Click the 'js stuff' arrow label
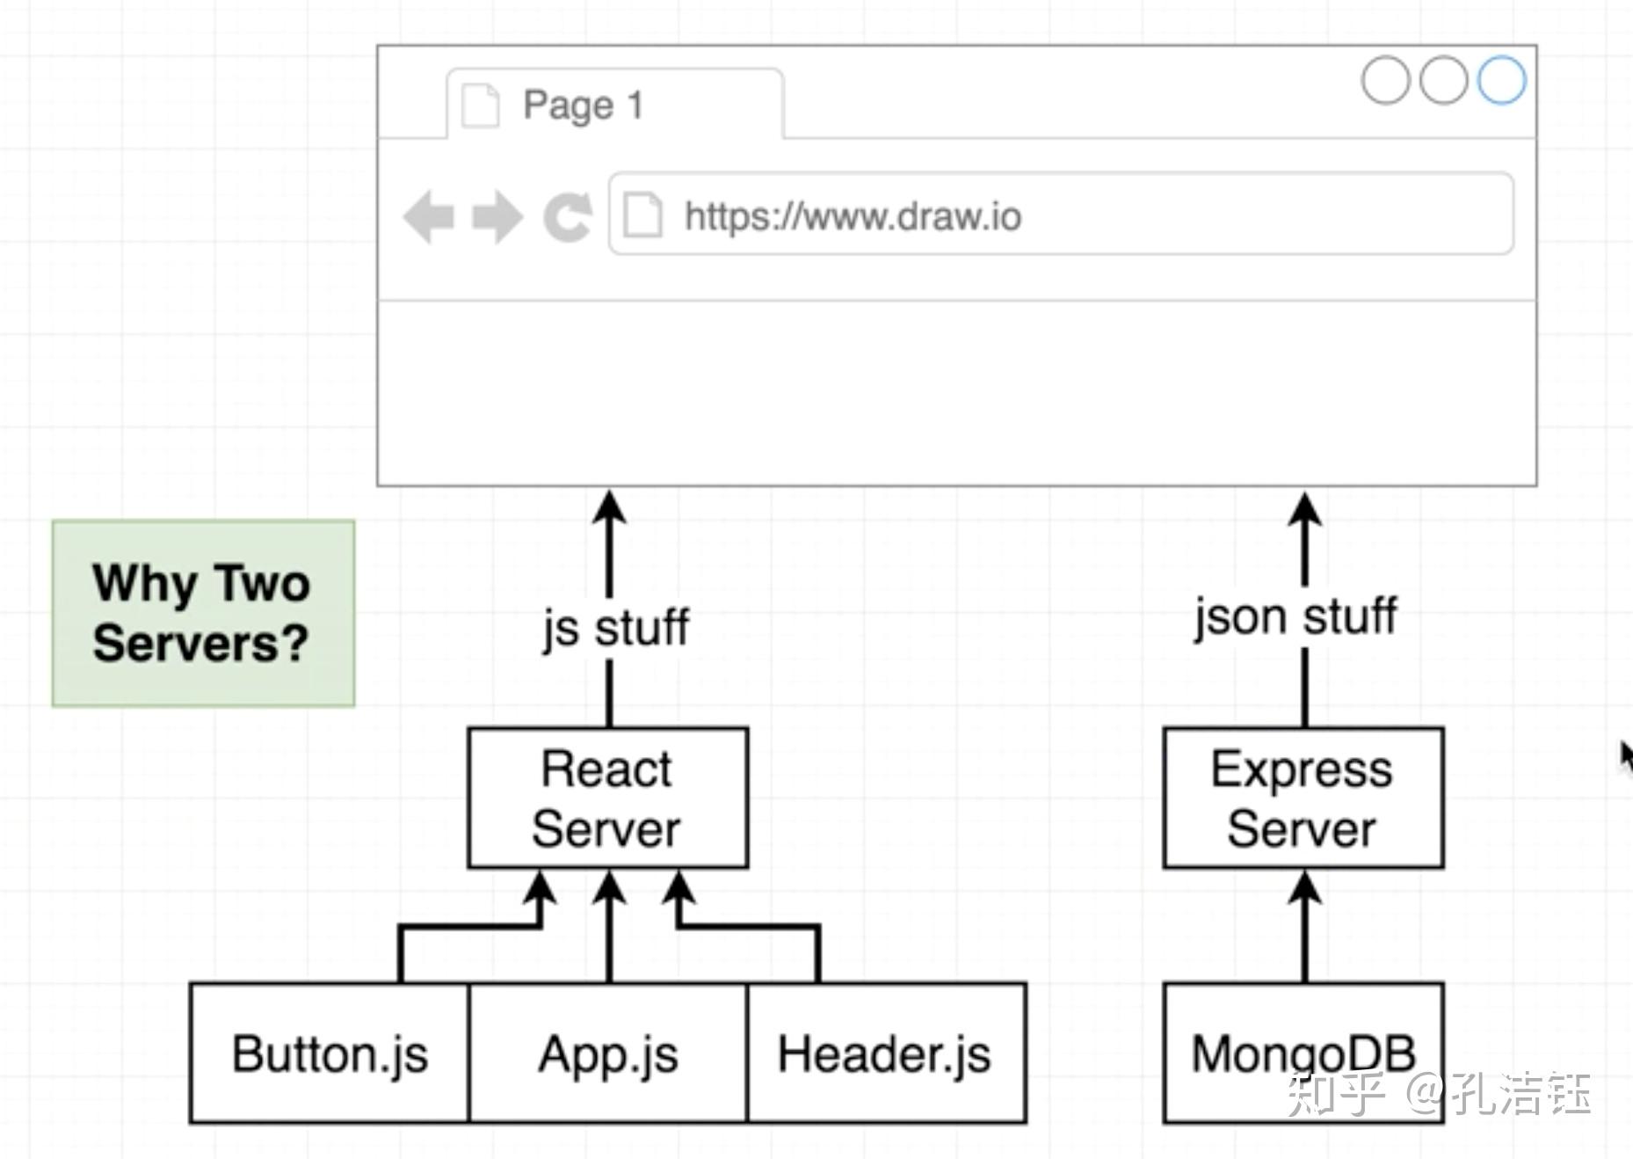1633x1159 pixels. (x=616, y=628)
